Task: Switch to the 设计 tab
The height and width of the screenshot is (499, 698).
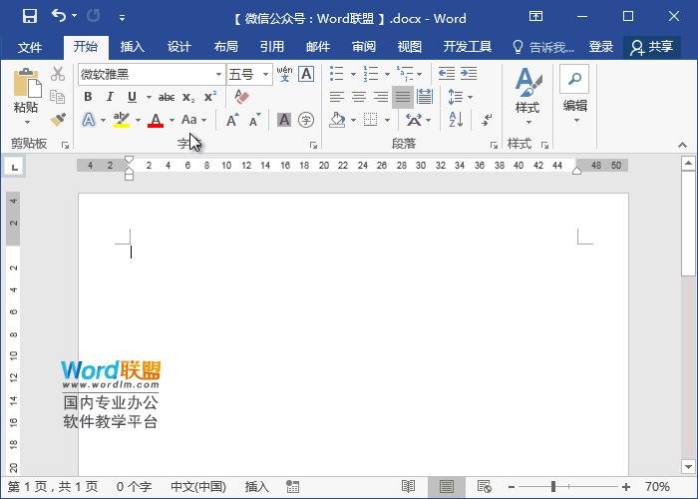Action: (178, 46)
